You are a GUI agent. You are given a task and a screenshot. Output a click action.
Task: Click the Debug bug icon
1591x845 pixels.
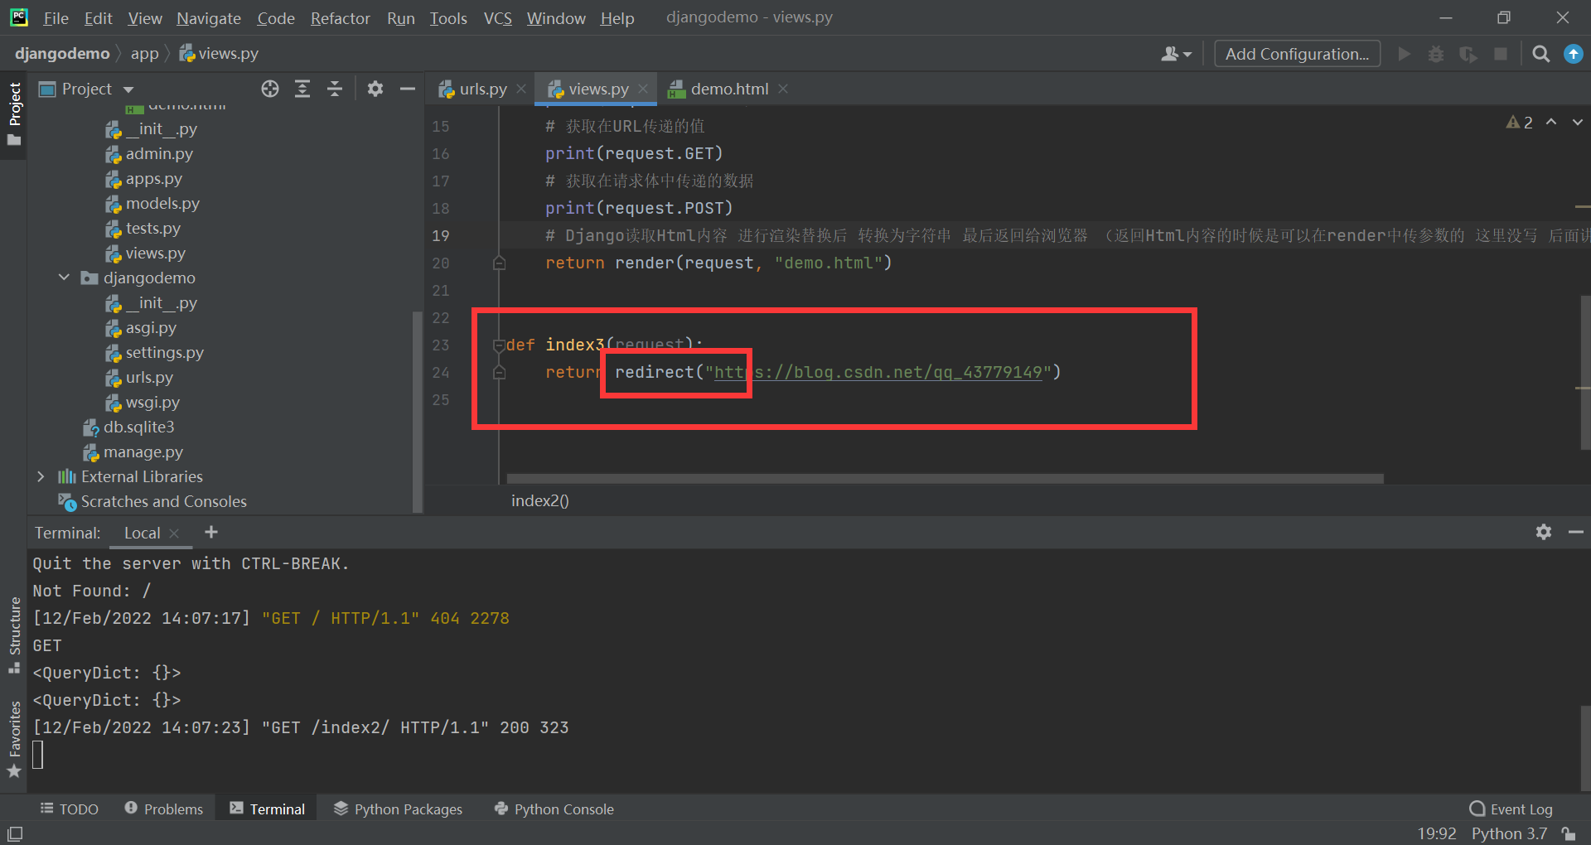coord(1436,54)
